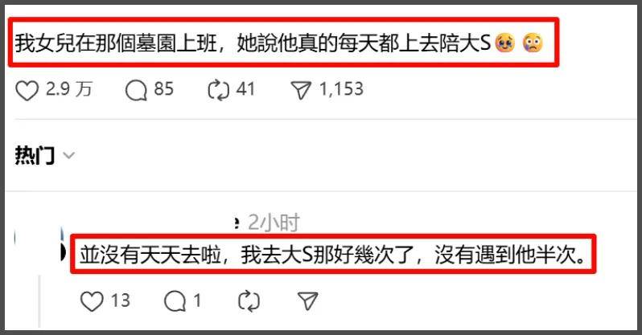Open comments via speech bubble beside 85

(136, 90)
